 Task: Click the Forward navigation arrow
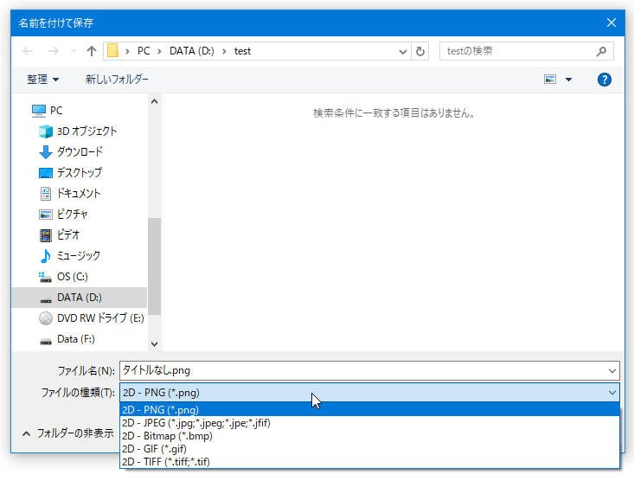pos(53,51)
